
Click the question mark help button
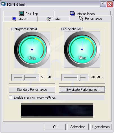103,4
